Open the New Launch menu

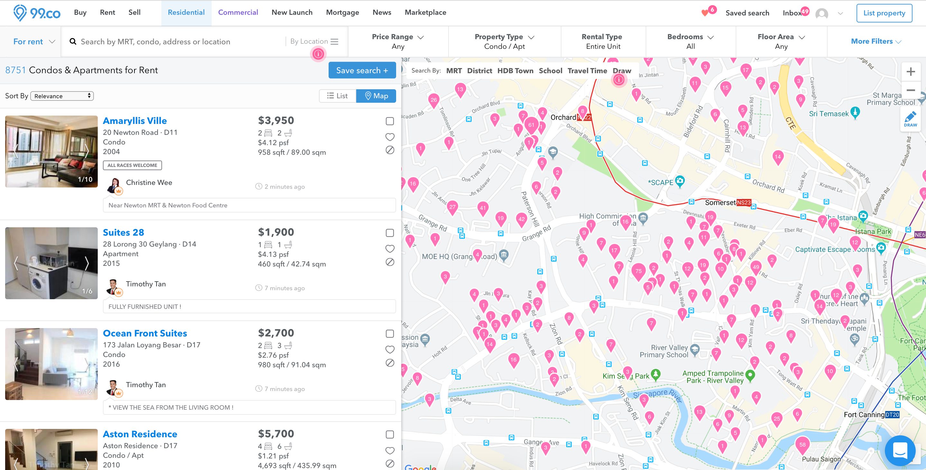click(x=292, y=13)
